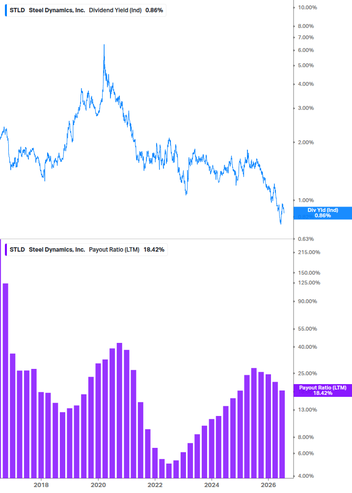Screen dimensions: 352x493
Task: Click the 125.00% payout axis label
Action: coord(309,283)
